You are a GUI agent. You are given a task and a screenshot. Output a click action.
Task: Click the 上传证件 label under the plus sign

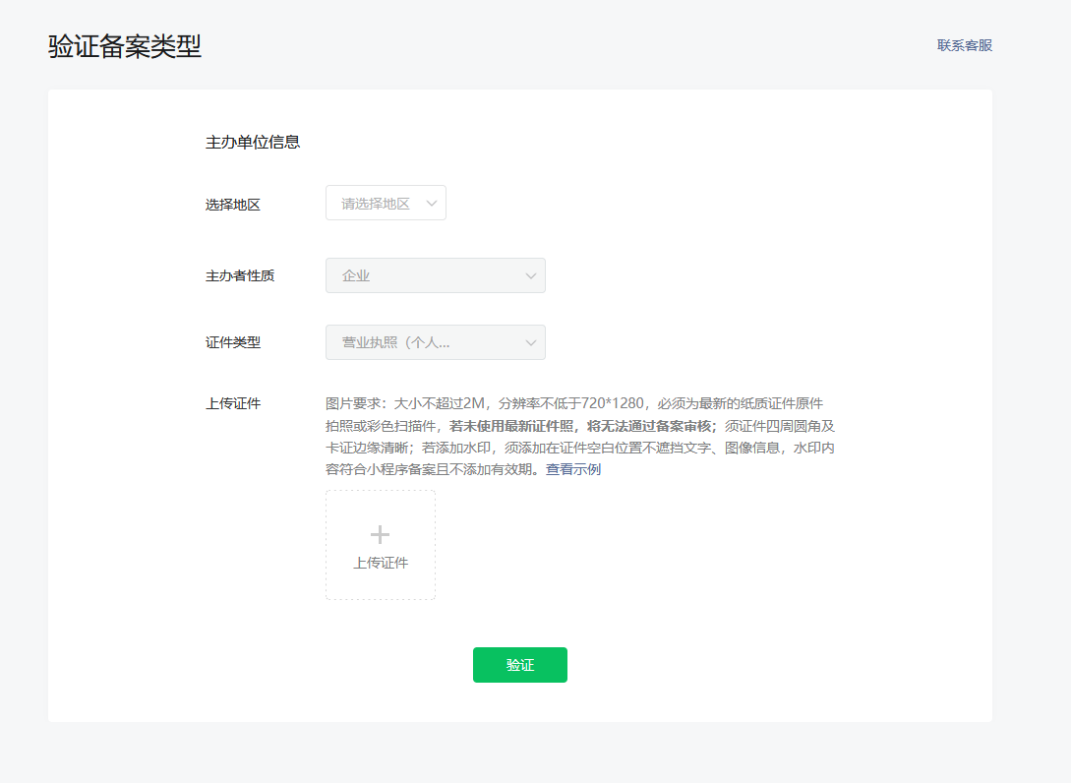(380, 561)
